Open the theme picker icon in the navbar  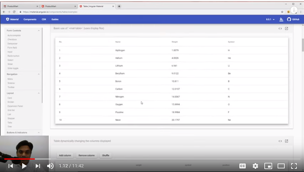(x=281, y=19)
